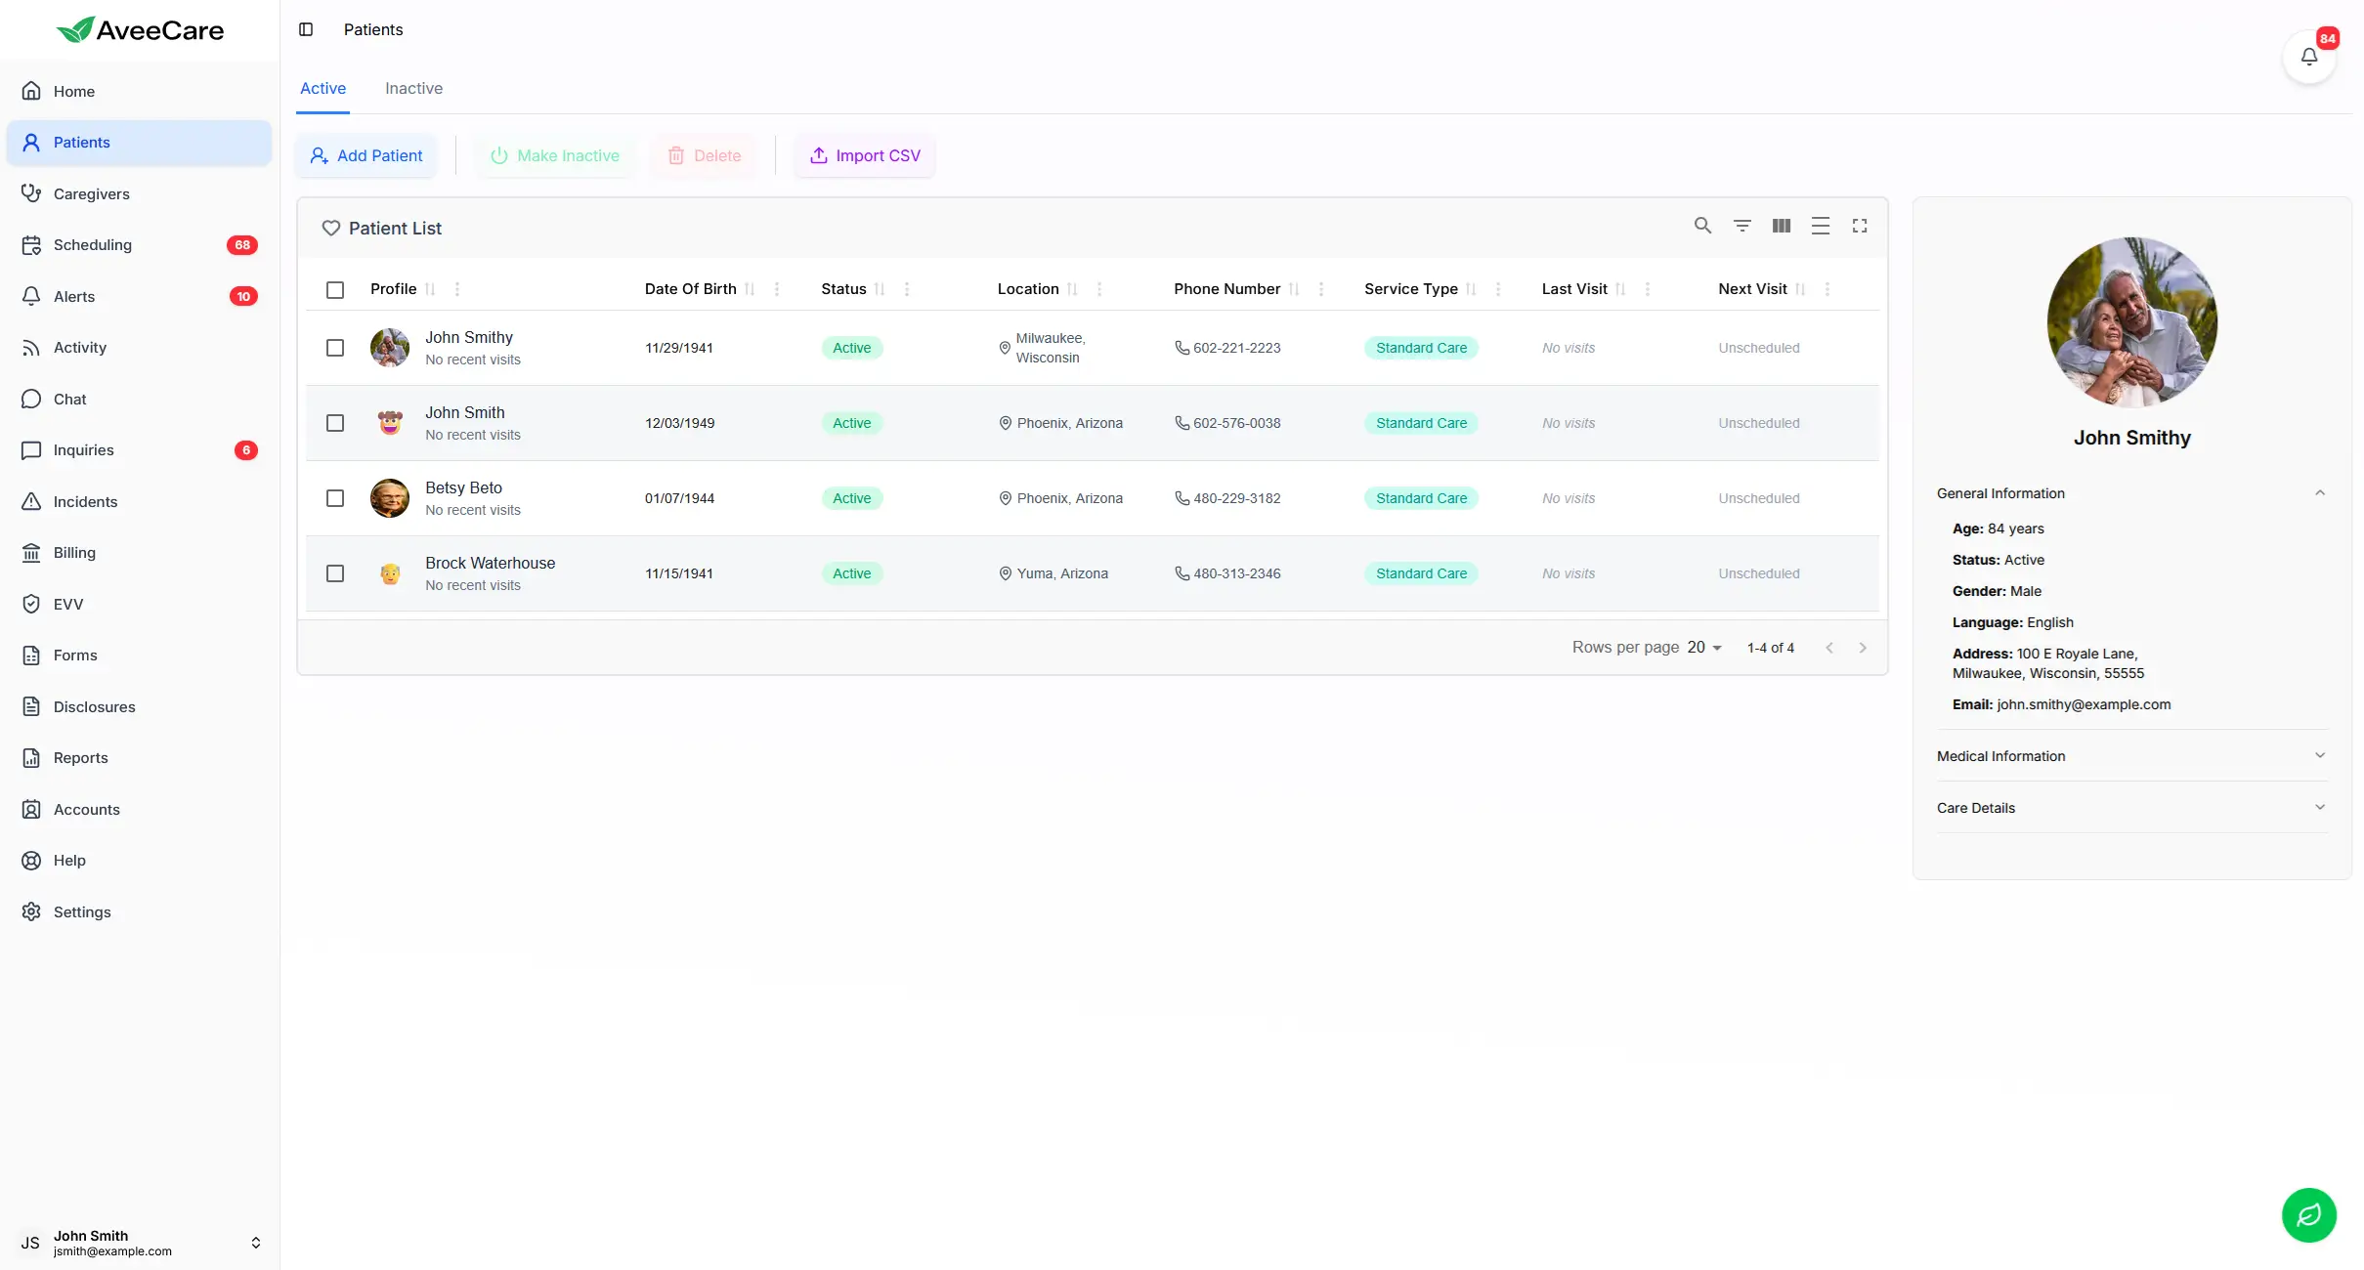Open the filter icon in Patient List toolbar
This screenshot has width=2364, height=1270.
pyautogui.click(x=1742, y=225)
